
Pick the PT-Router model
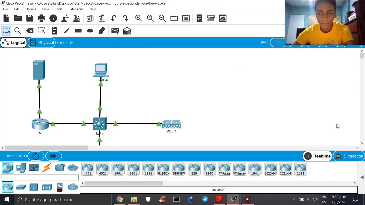point(224,169)
